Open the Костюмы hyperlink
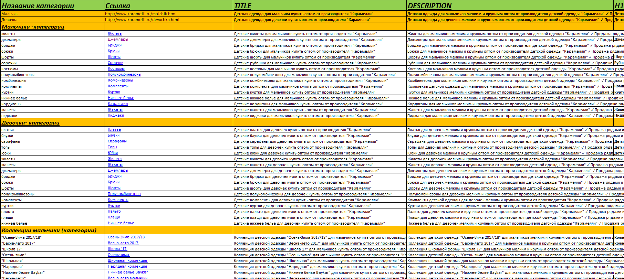The image size is (624, 279). click(x=116, y=68)
